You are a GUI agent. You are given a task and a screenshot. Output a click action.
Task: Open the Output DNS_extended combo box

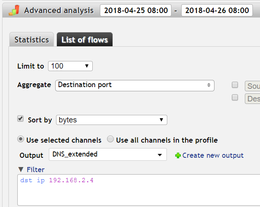click(x=108, y=154)
